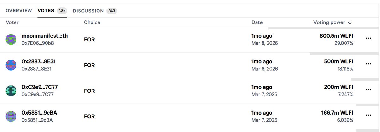This screenshot has width=380, height=132.
Task: Click the 0x5851...9cBA voter avatar
Action: pos(11,116)
